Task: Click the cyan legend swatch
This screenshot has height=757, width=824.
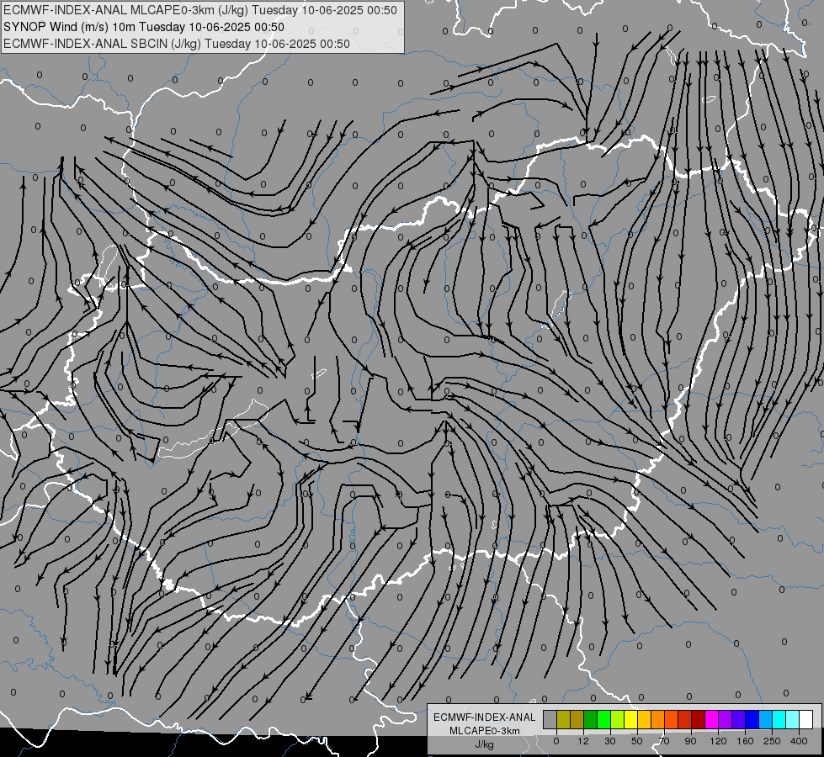Action: tap(779, 720)
